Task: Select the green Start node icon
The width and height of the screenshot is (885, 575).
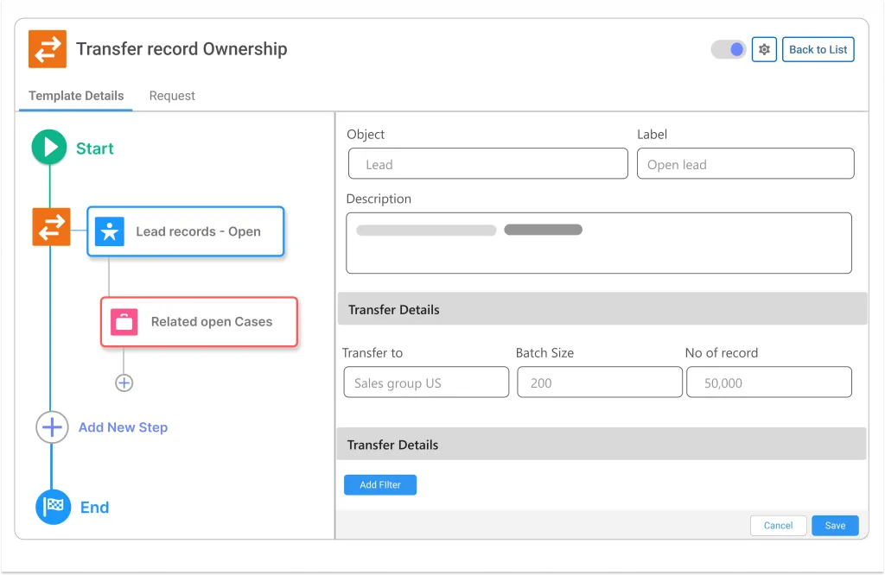Action: pos(49,147)
